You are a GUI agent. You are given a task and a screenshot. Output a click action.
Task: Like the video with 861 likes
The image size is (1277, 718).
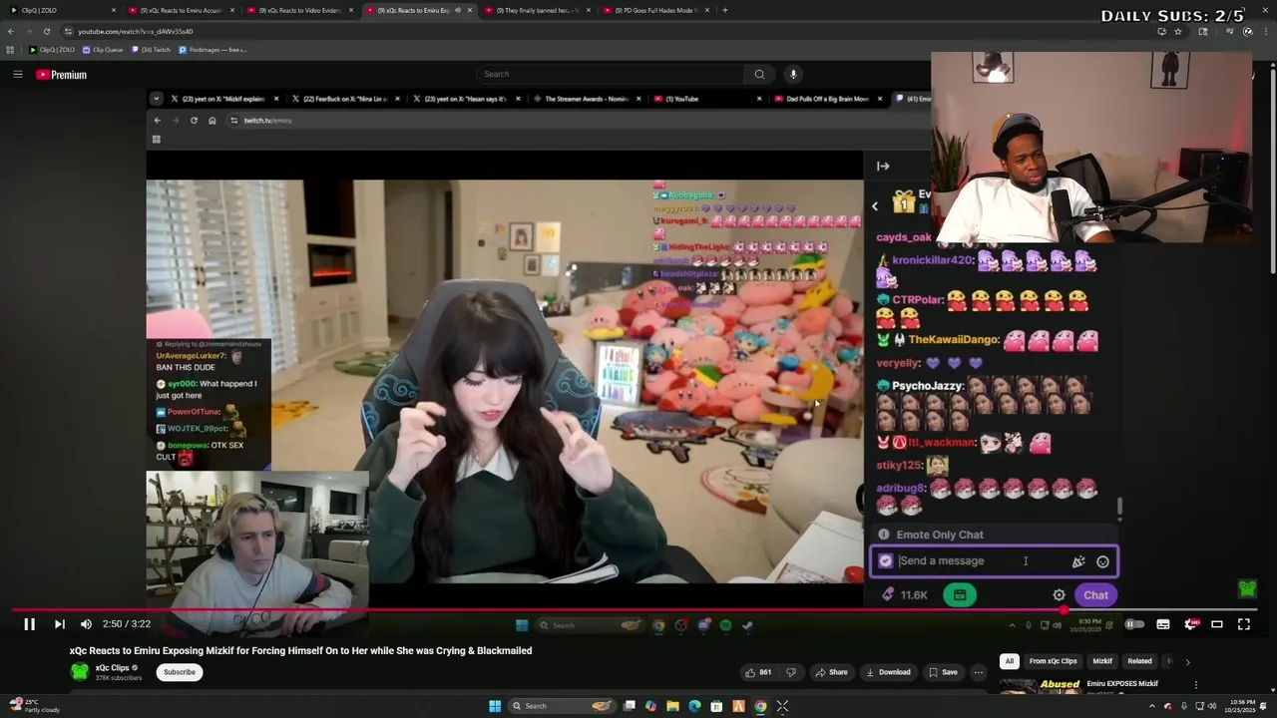pos(758,672)
